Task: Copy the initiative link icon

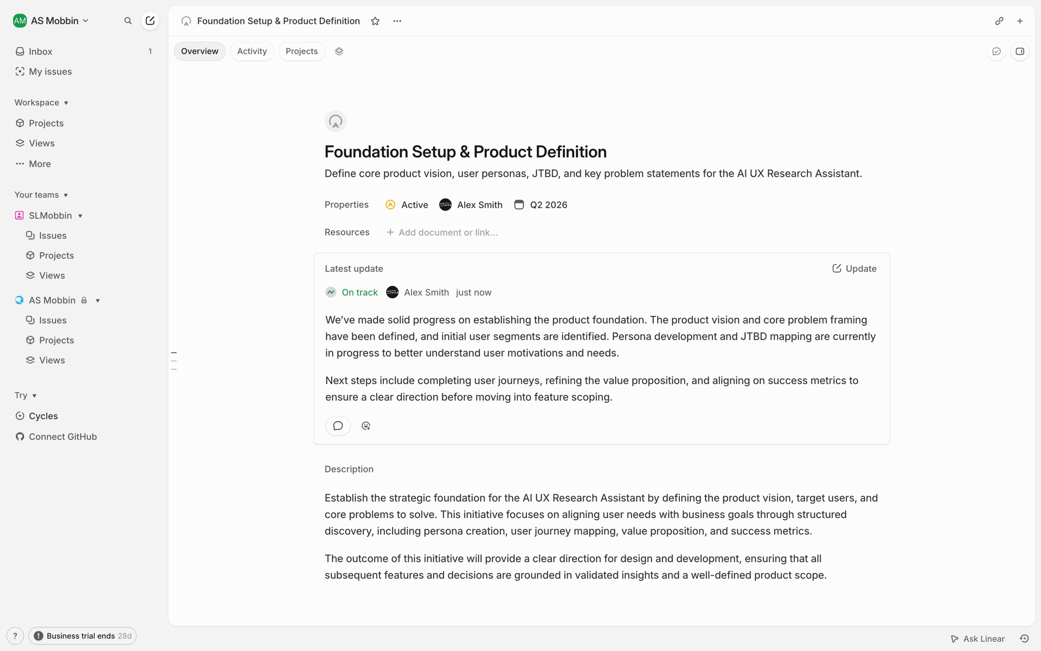Action: click(999, 21)
